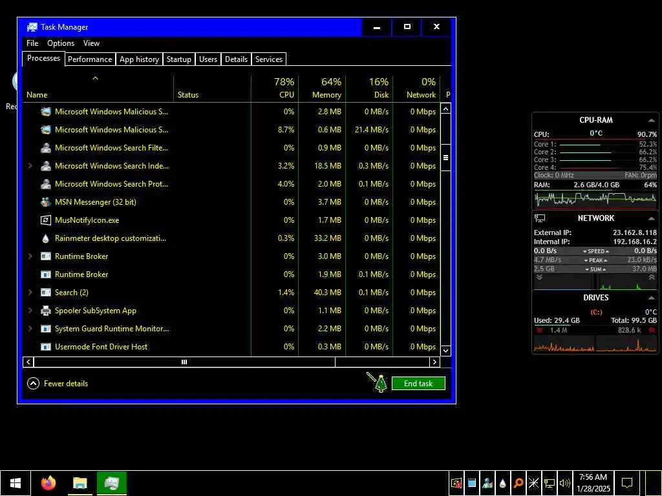Image resolution: width=662 pixels, height=496 pixels.
Task: Expand the System Guard Runtime Monitor process
Action: coord(30,329)
